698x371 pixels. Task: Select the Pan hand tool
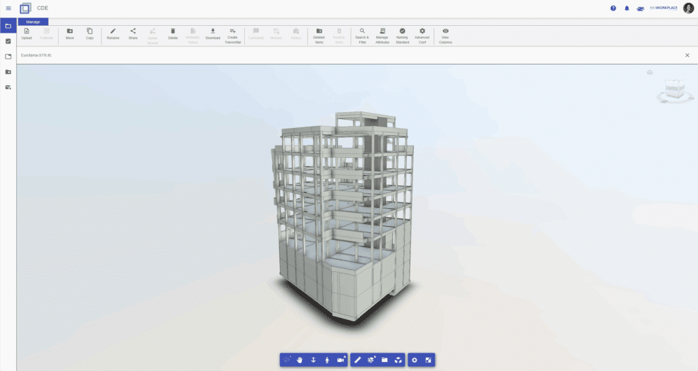[x=299, y=359]
